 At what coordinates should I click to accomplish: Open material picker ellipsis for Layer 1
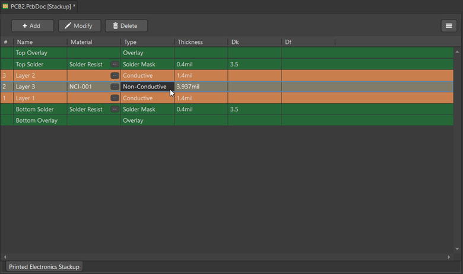115,98
